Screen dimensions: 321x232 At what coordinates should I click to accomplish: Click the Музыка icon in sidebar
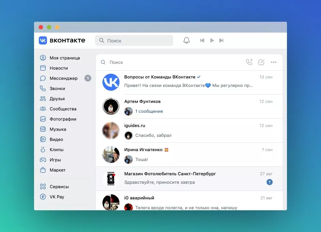pos(43,129)
